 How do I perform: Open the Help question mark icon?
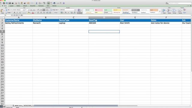[x=64, y=3]
